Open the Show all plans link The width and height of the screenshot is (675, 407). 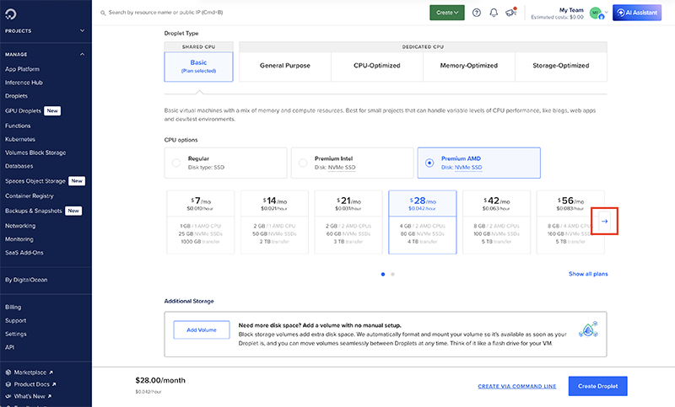point(587,274)
